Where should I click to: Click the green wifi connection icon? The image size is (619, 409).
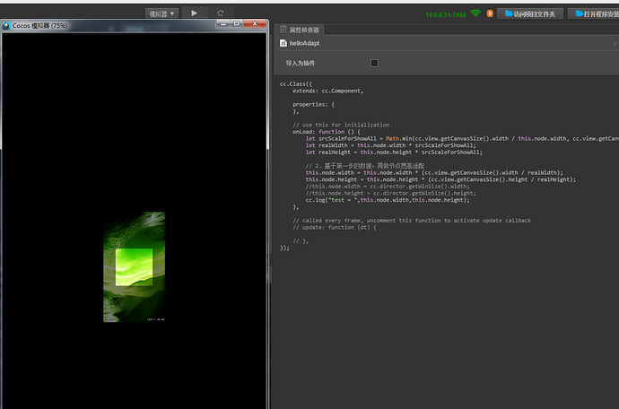pos(475,13)
